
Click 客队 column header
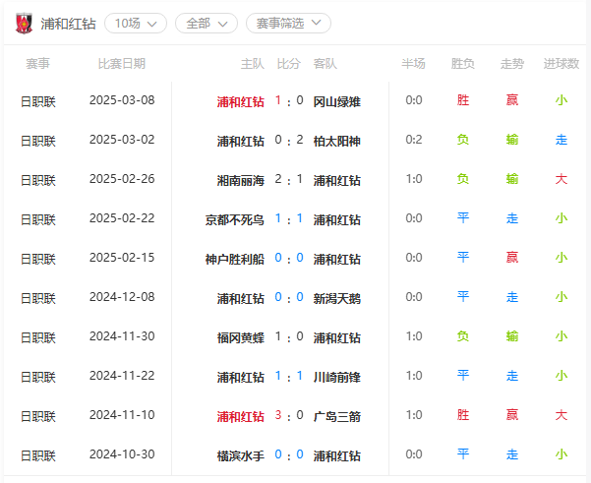click(325, 63)
